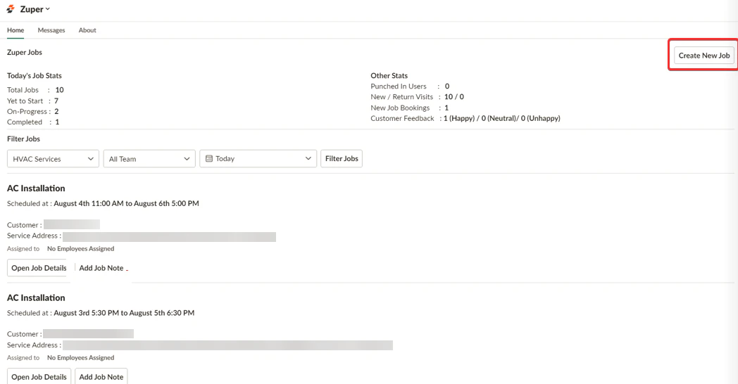Select the Today's Job Stats heading
This screenshot has width=738, height=384.
(35, 76)
